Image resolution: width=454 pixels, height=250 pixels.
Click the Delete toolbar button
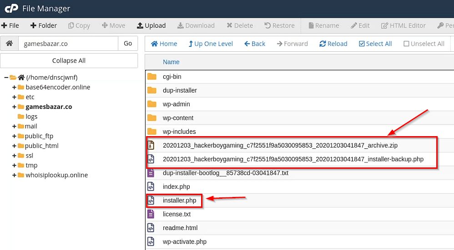pyautogui.click(x=240, y=25)
